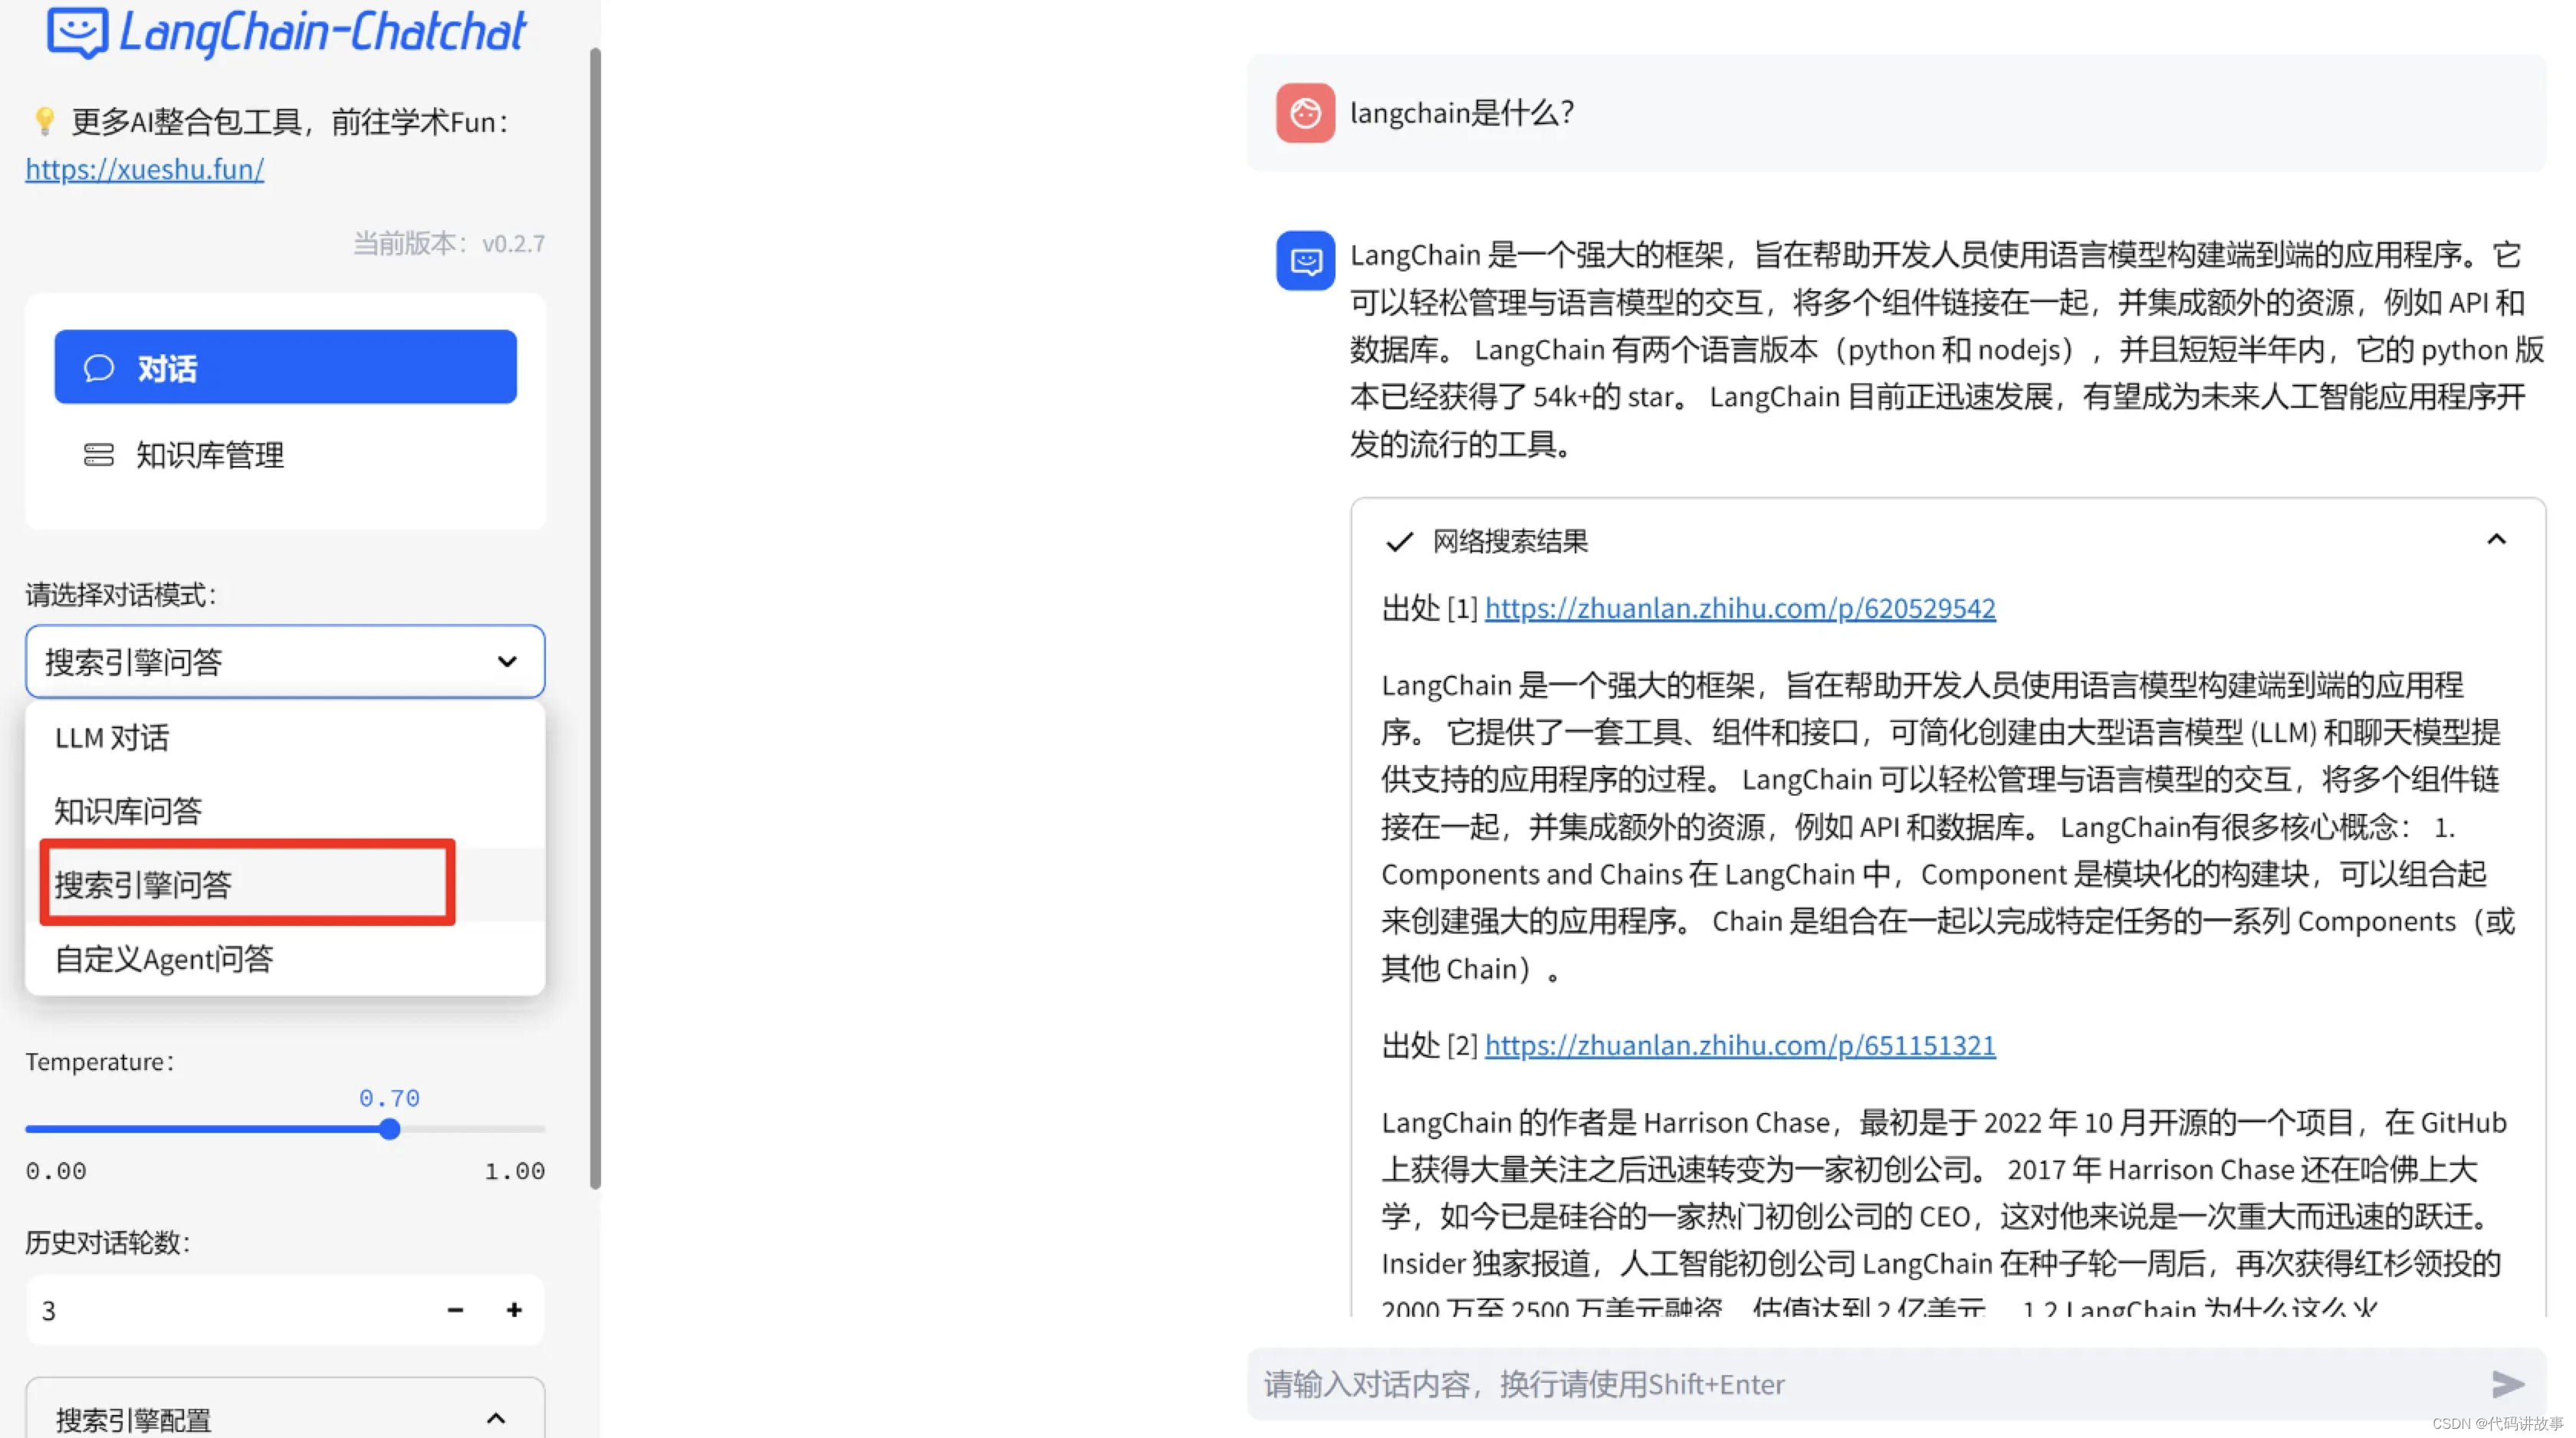Viewport: 2576px width, 1438px height.
Task: Click the blue assistant avatar icon
Action: (x=1304, y=261)
